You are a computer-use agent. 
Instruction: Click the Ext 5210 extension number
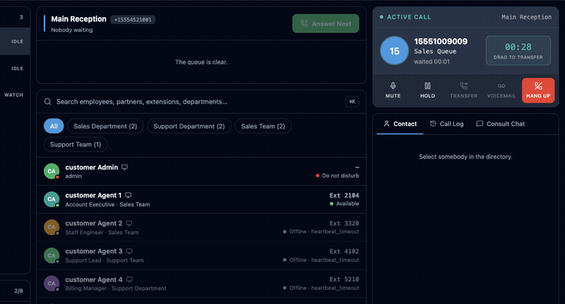pos(344,280)
